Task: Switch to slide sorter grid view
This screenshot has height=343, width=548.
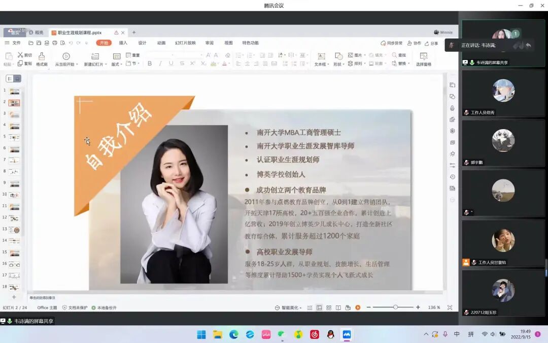Action: click(x=329, y=307)
